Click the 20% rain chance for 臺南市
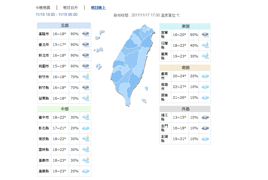The height and width of the screenshot is (180, 268). click(194, 76)
